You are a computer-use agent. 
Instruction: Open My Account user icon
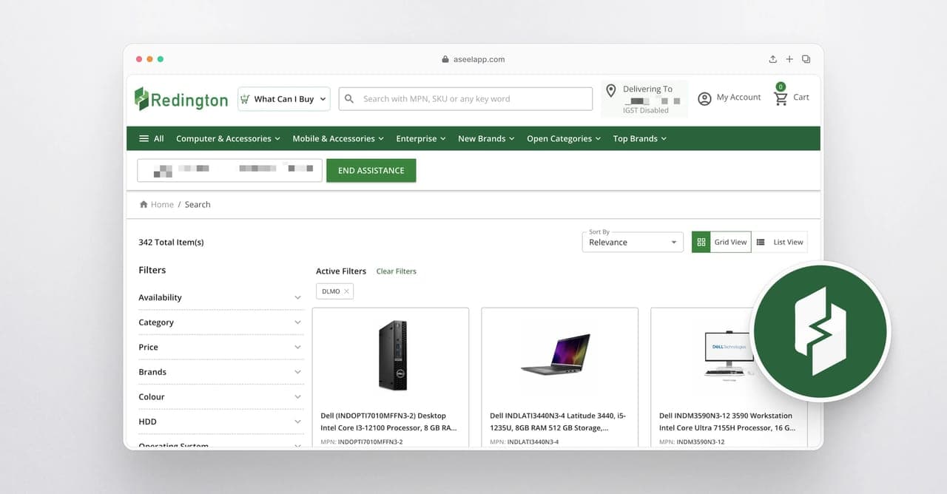704,98
